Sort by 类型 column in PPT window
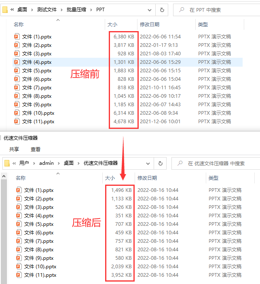The image size is (260, 284). pos(203,25)
